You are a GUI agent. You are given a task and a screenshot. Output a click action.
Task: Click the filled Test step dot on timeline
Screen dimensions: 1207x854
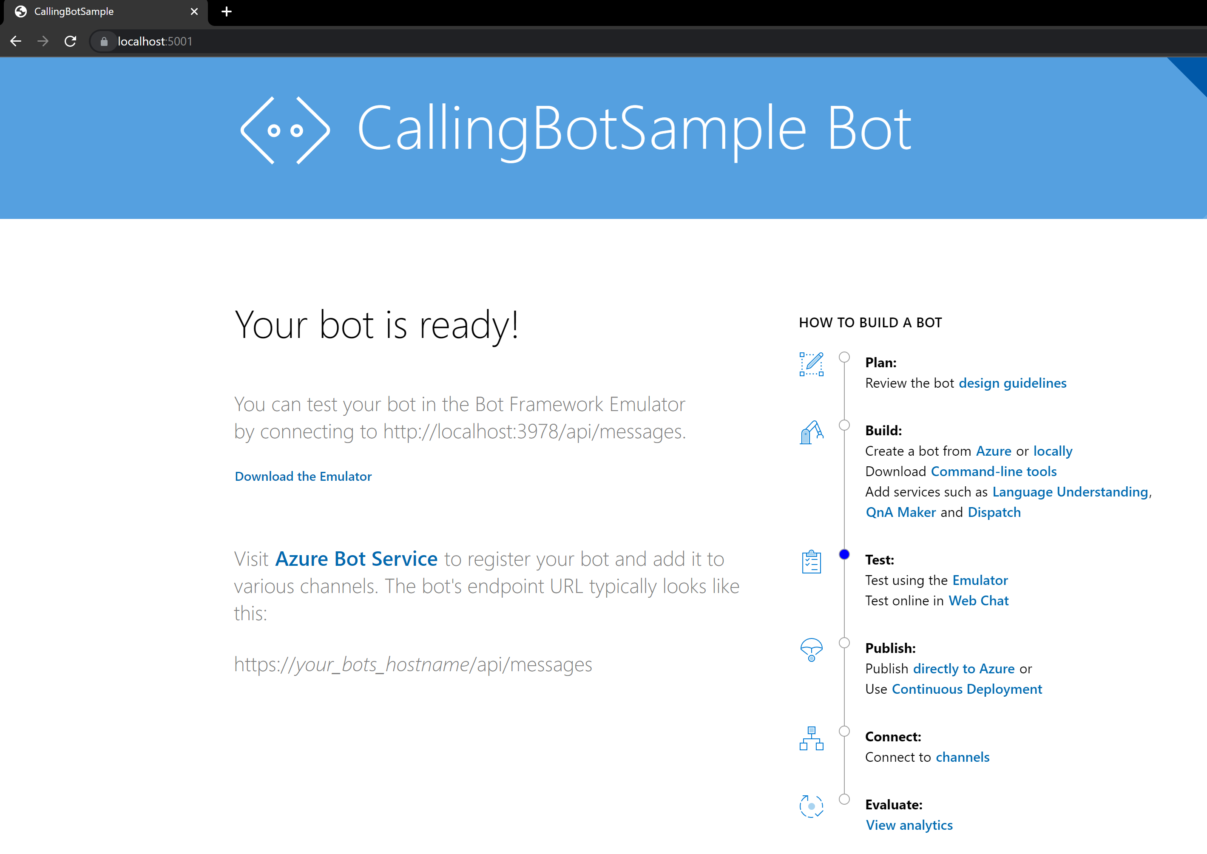point(845,553)
